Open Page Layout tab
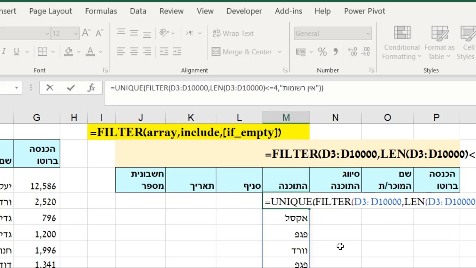This screenshot has height=268, width=476. tap(51, 11)
